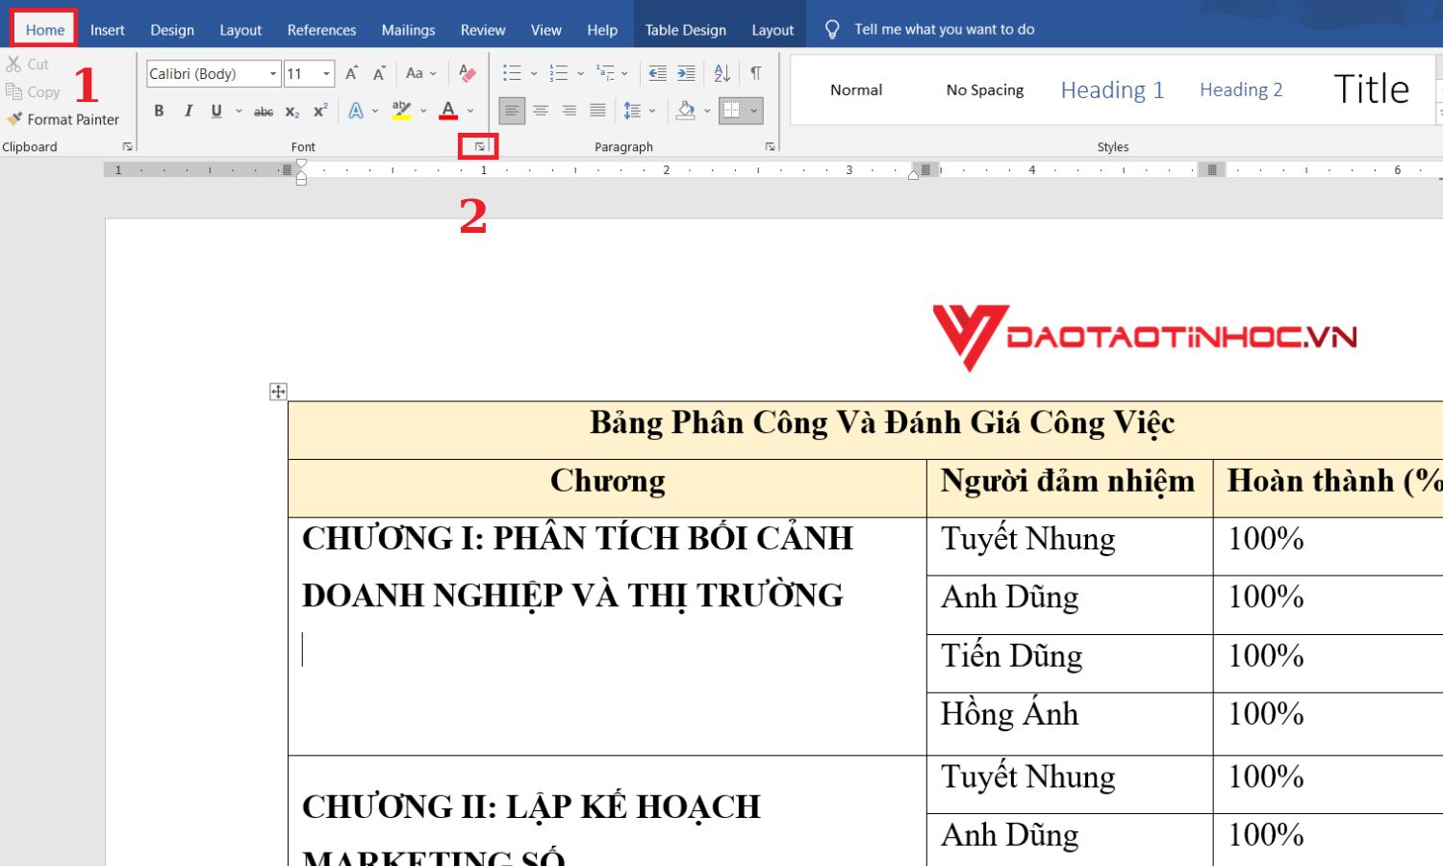Toggle underline on the selection
Viewport: 1443px width, 866px height.
pos(215,111)
